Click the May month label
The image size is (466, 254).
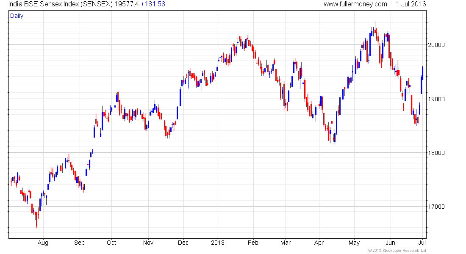(x=354, y=243)
